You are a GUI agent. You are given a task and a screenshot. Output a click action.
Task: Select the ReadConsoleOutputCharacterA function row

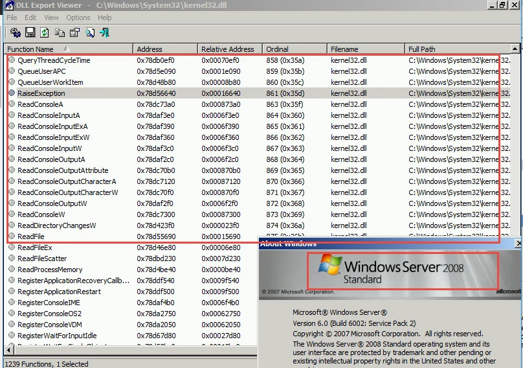(x=257, y=181)
